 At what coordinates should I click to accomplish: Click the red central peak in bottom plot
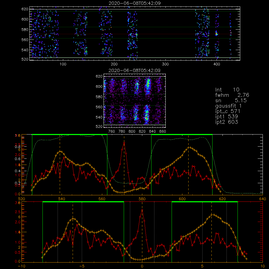click(142, 210)
